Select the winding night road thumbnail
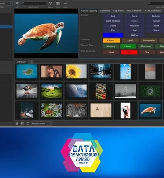Screen dimensions: 164x178 pyautogui.click(x=27, y=110)
